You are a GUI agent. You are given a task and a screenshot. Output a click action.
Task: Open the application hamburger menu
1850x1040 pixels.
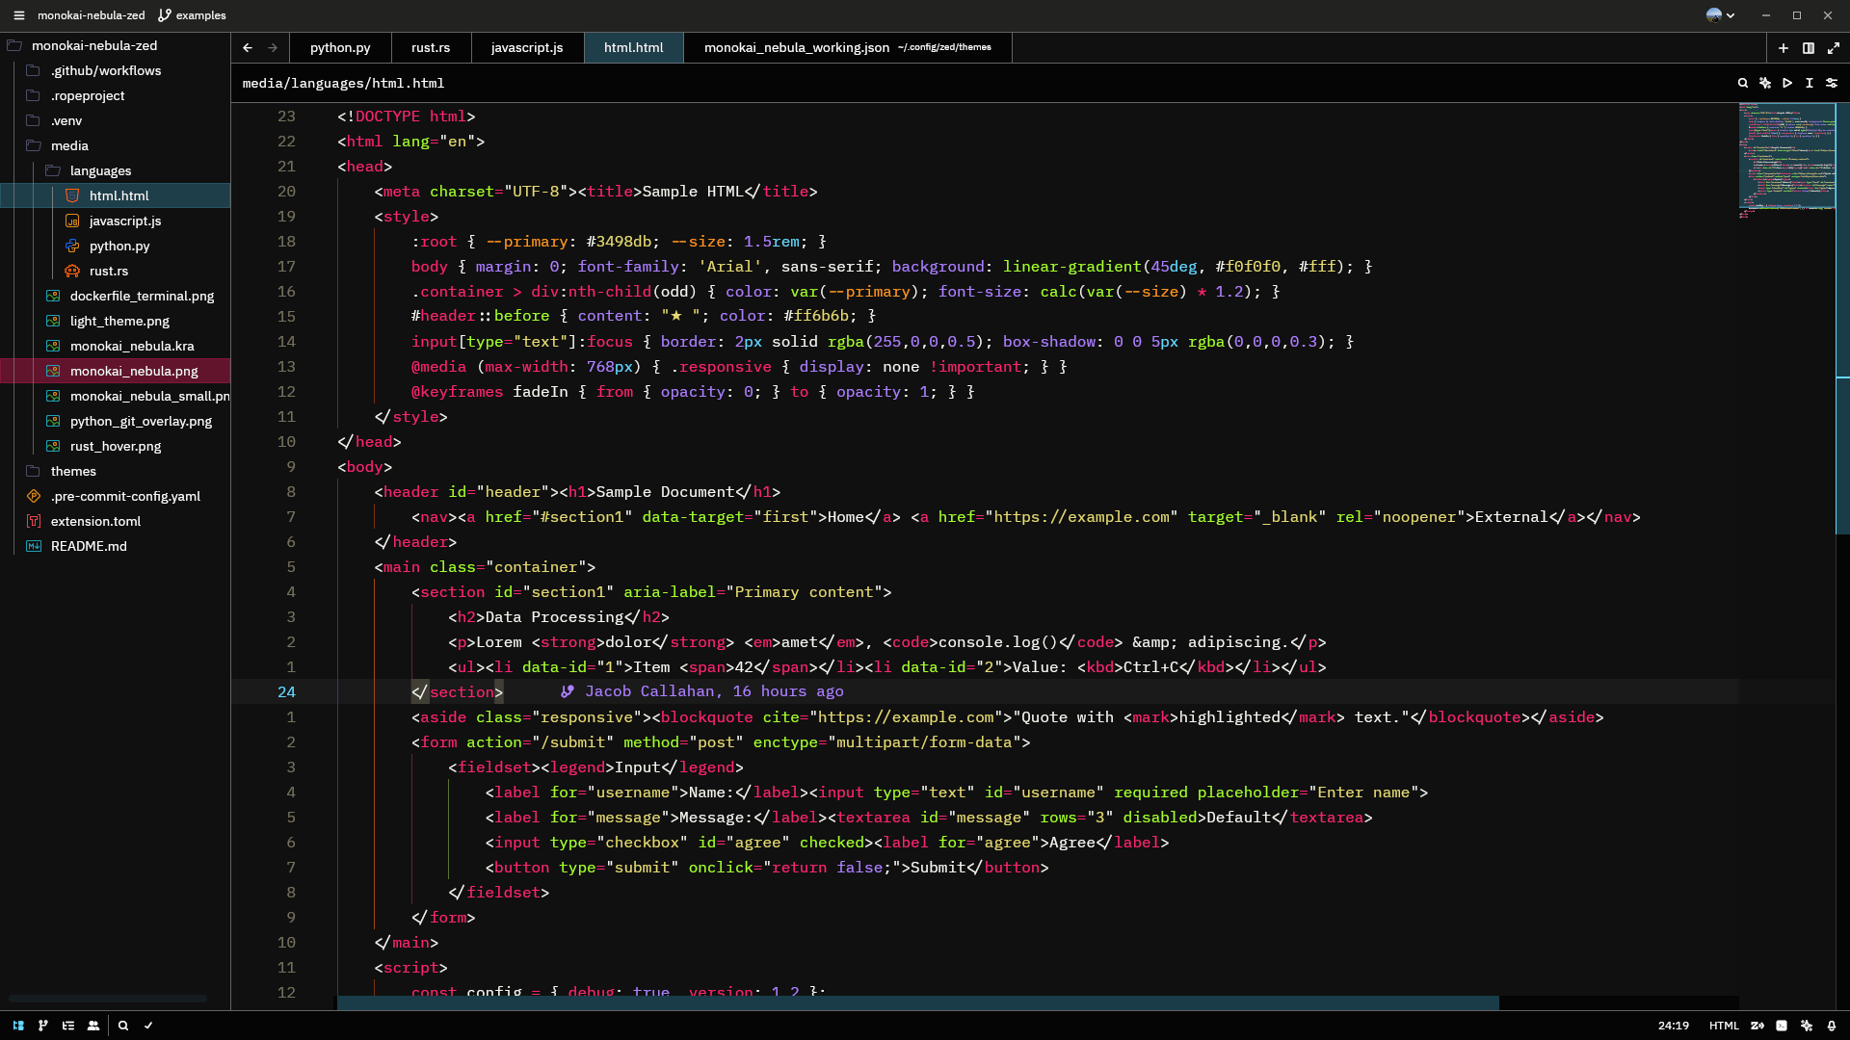18,15
